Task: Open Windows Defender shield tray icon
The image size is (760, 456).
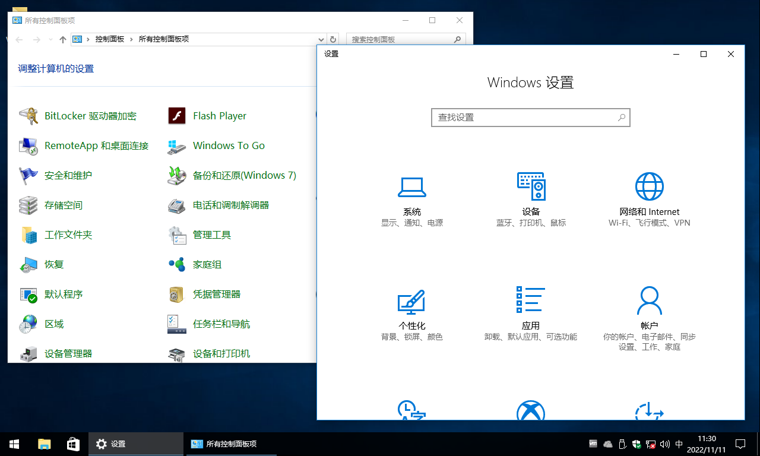Action: [x=636, y=444]
